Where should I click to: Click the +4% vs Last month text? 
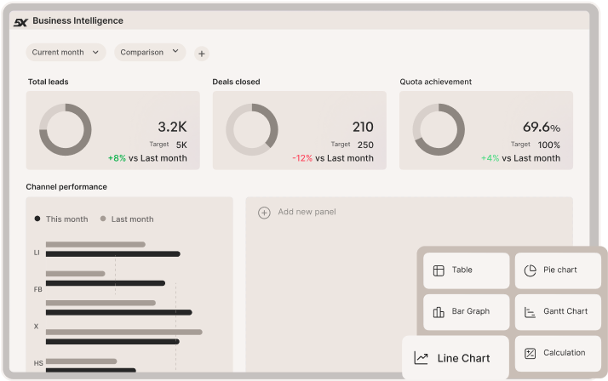521,158
